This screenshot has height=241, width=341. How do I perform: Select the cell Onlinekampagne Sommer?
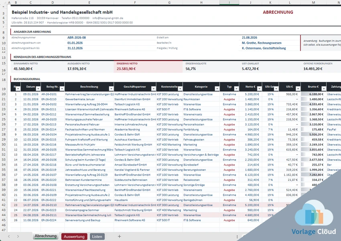coord(89,210)
